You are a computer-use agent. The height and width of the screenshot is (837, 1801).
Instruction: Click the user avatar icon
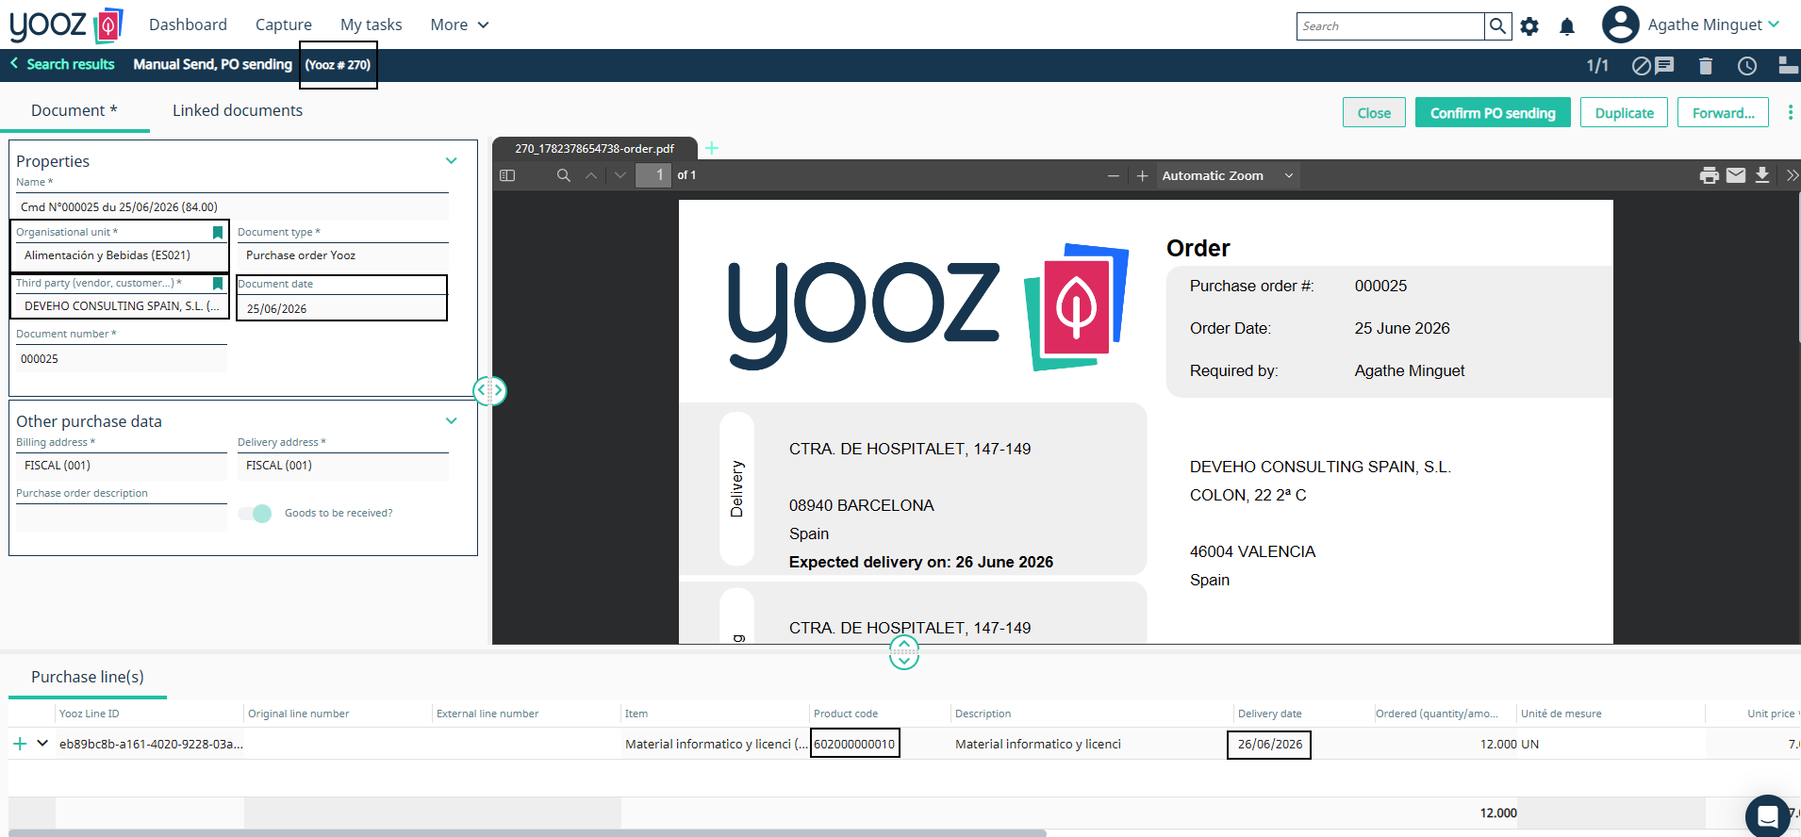(1620, 25)
